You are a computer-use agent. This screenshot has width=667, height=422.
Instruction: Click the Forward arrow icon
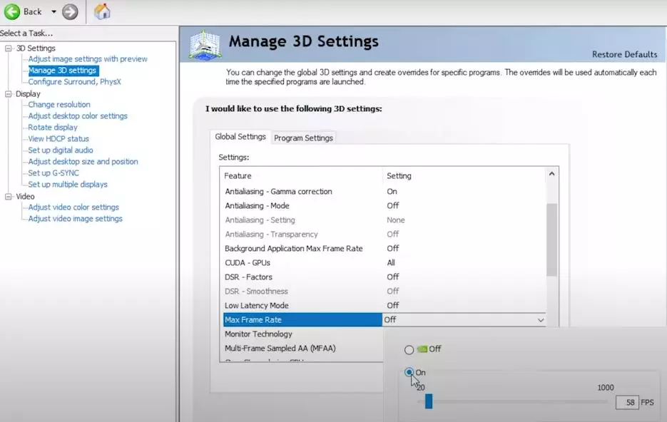click(70, 11)
